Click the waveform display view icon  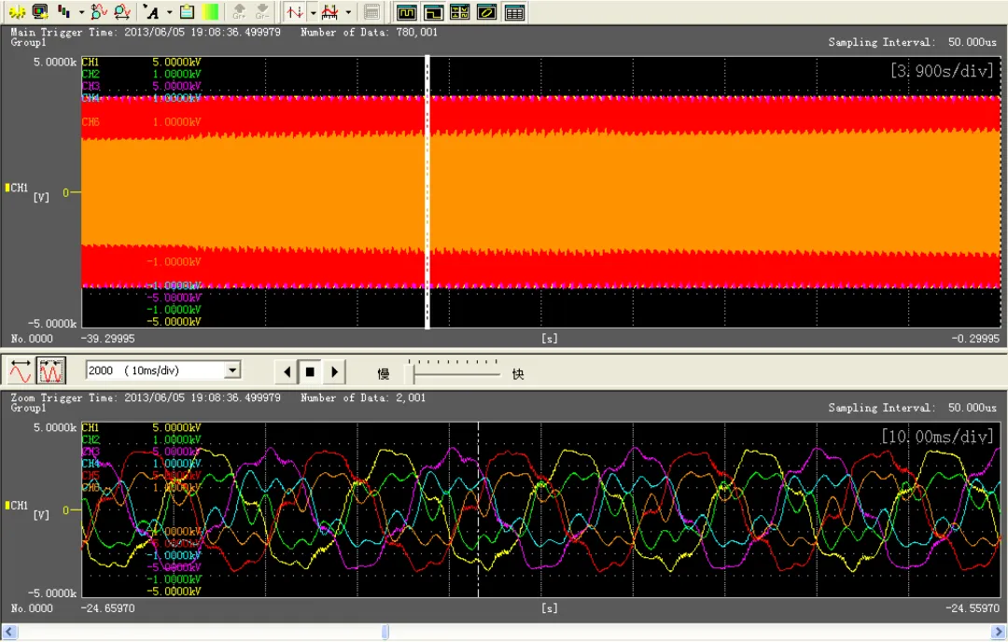pyautogui.click(x=406, y=12)
